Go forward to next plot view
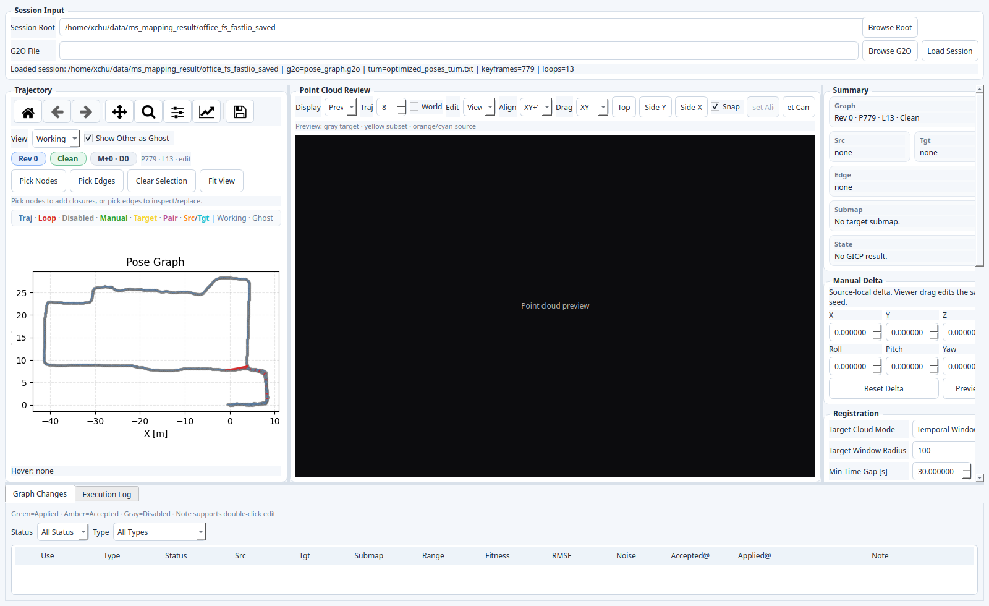 click(x=86, y=112)
